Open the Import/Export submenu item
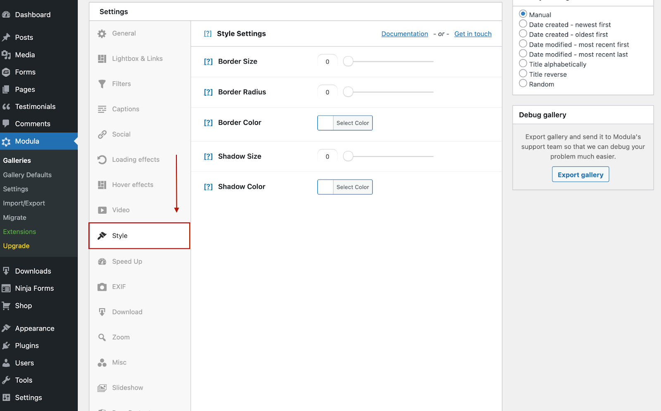 tap(24, 203)
